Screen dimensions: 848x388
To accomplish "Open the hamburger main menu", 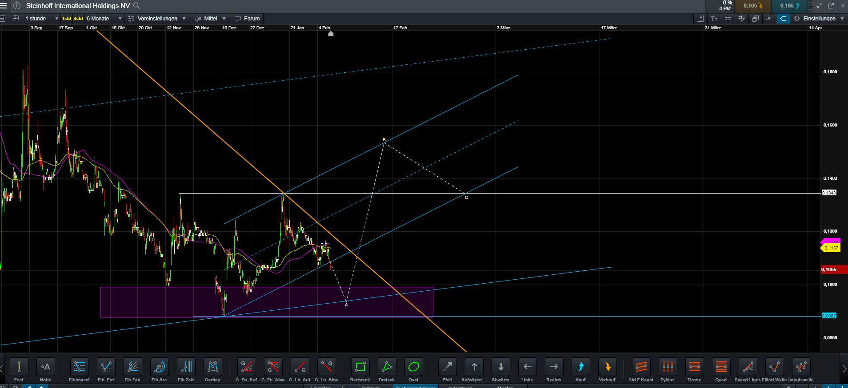I will [x=4, y=6].
